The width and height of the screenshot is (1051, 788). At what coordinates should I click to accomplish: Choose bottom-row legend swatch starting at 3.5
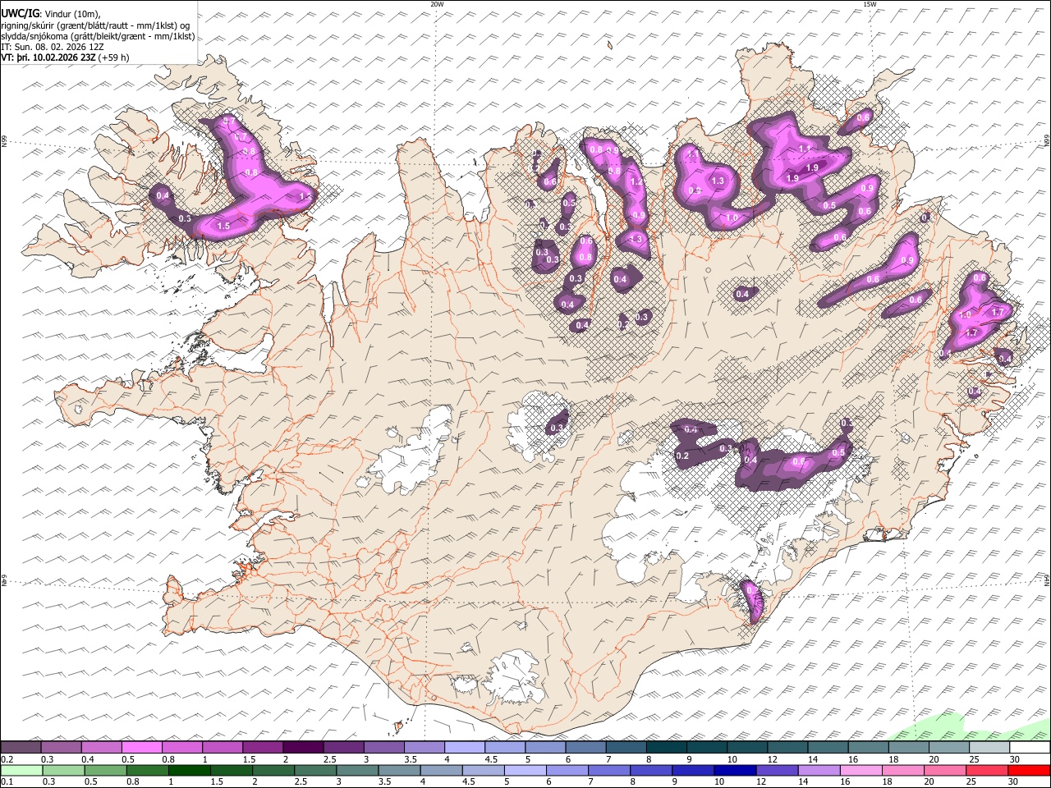(399, 771)
